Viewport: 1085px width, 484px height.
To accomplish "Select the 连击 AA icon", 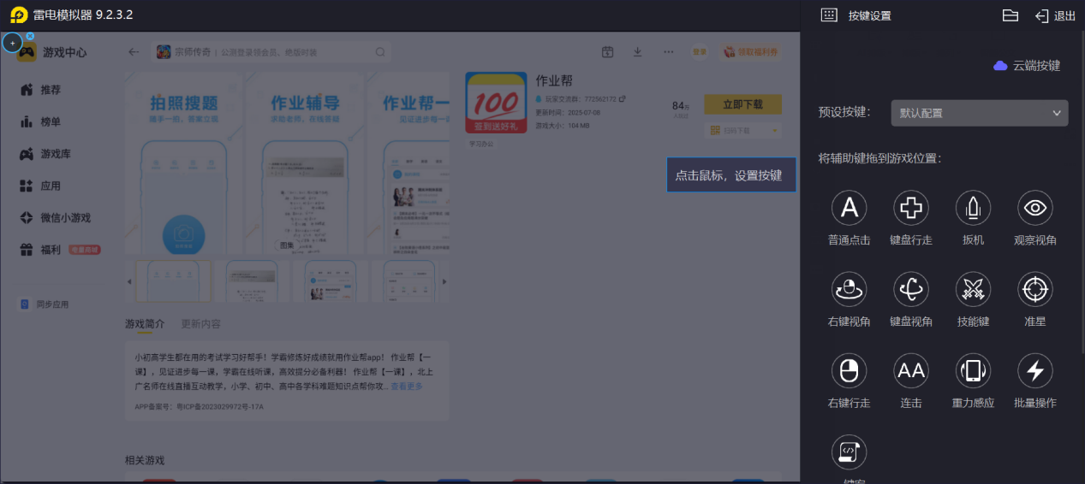I will click(x=911, y=371).
